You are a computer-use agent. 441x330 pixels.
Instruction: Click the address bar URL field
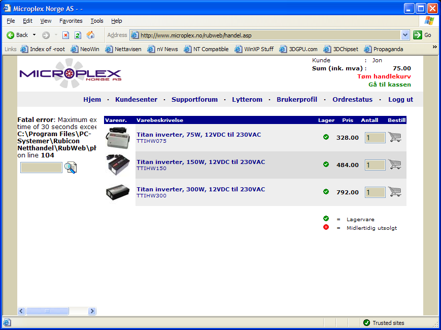point(266,35)
